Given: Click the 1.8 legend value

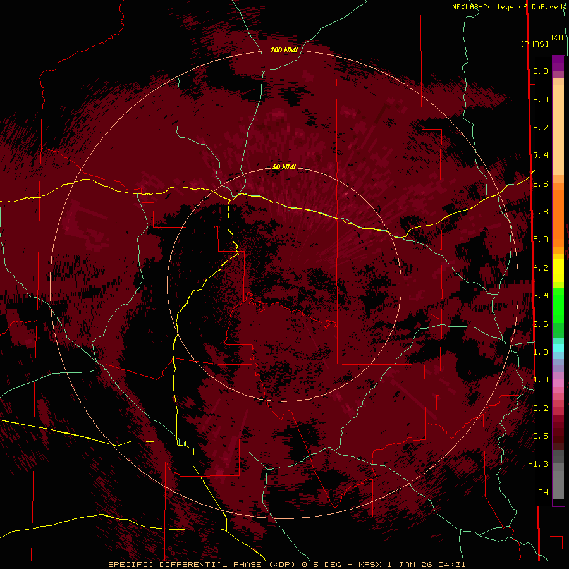Looking at the screenshot, I should (541, 352).
